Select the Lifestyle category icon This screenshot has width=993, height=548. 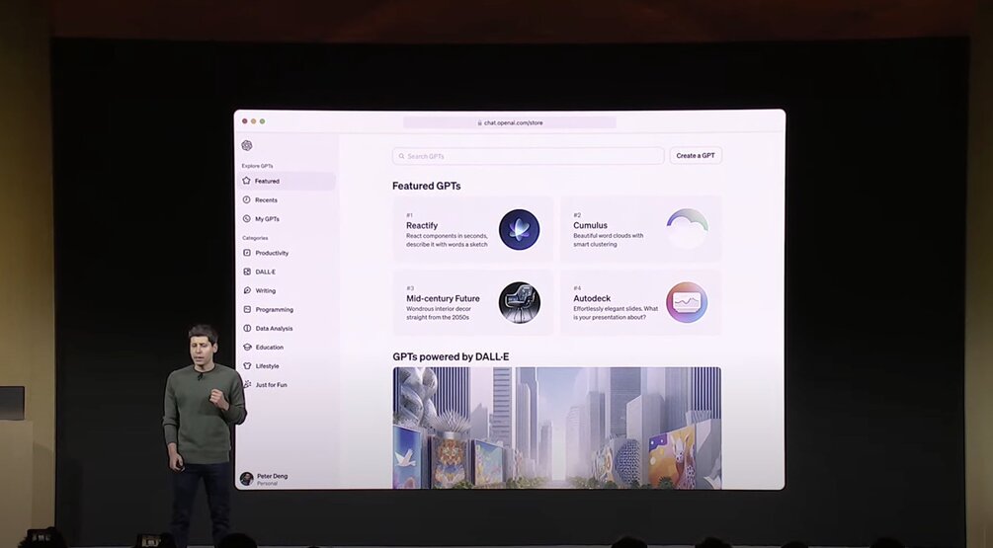(247, 365)
